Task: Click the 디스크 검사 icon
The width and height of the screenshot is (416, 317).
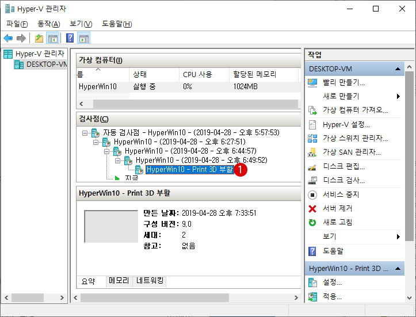Action: [x=312, y=181]
